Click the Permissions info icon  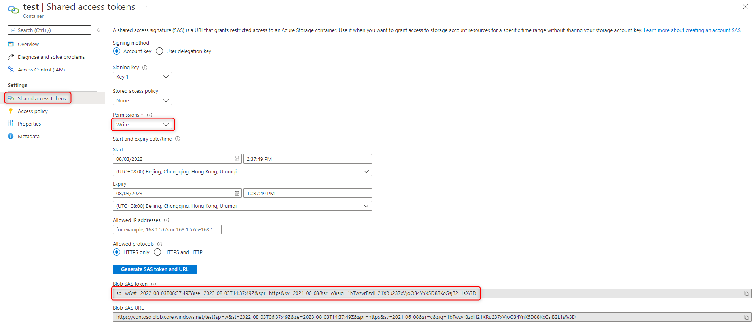(150, 115)
